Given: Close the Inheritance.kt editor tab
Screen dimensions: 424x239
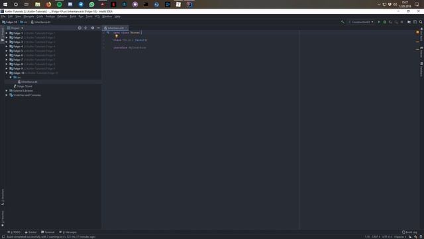Looking at the screenshot, I should [x=127, y=28].
